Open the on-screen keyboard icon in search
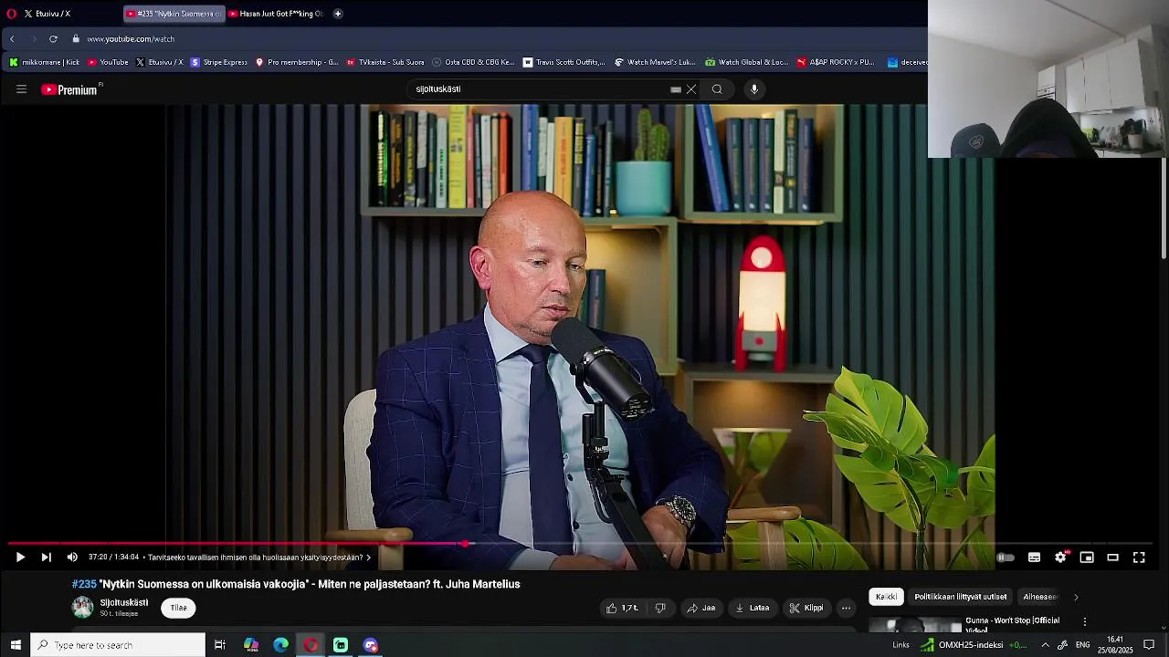Screen dimensions: 1169x657 [x=676, y=89]
